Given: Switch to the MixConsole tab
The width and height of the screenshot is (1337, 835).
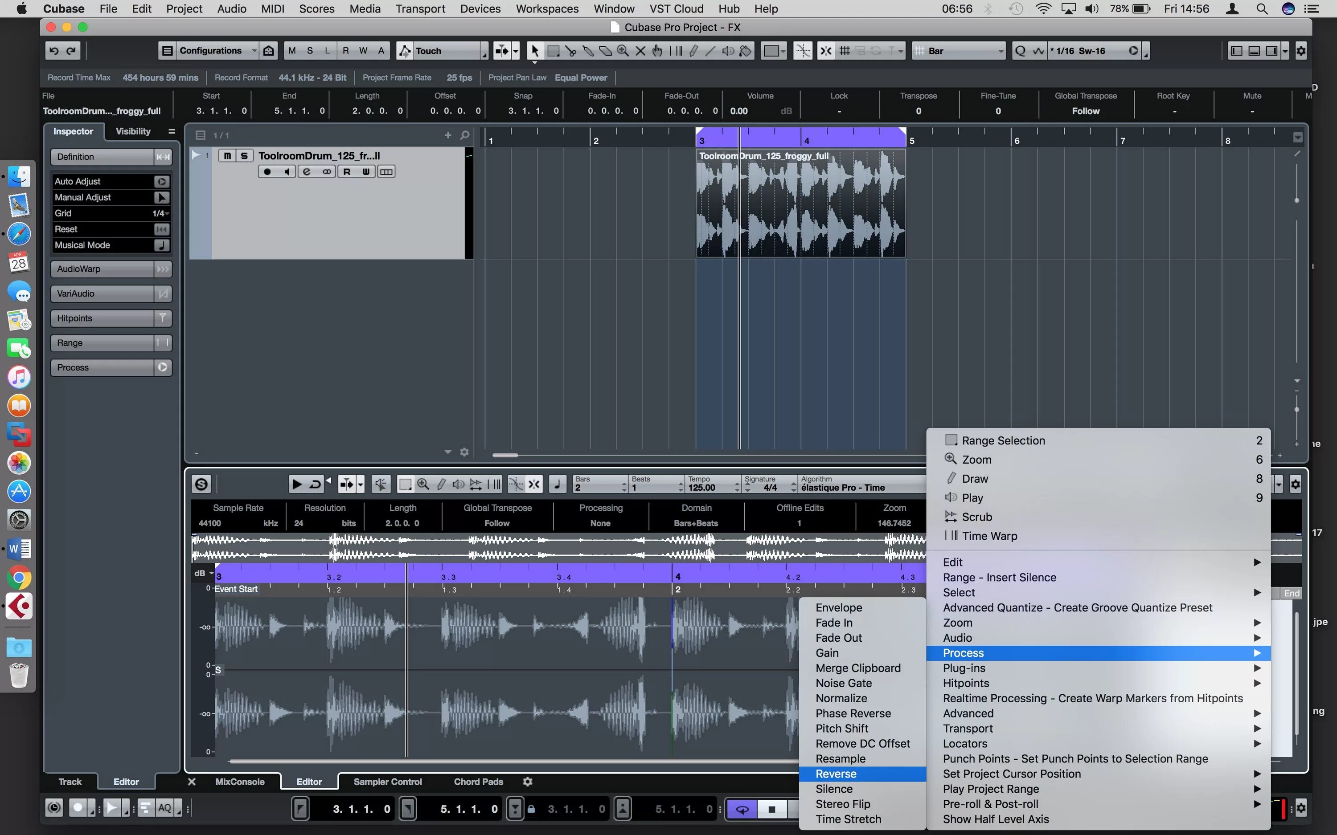Looking at the screenshot, I should coord(240,782).
